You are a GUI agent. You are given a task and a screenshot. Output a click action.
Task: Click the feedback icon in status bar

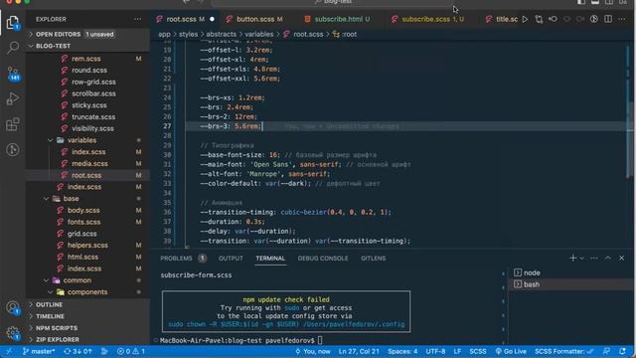(606, 351)
